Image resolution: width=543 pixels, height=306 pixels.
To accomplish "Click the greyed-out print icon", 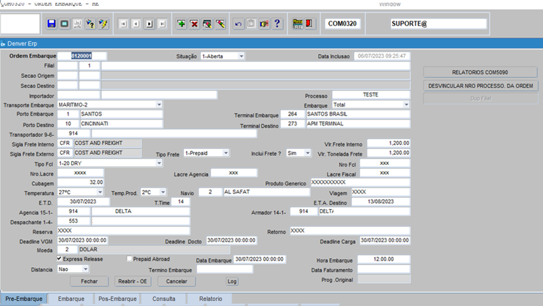I will tap(77, 24).
